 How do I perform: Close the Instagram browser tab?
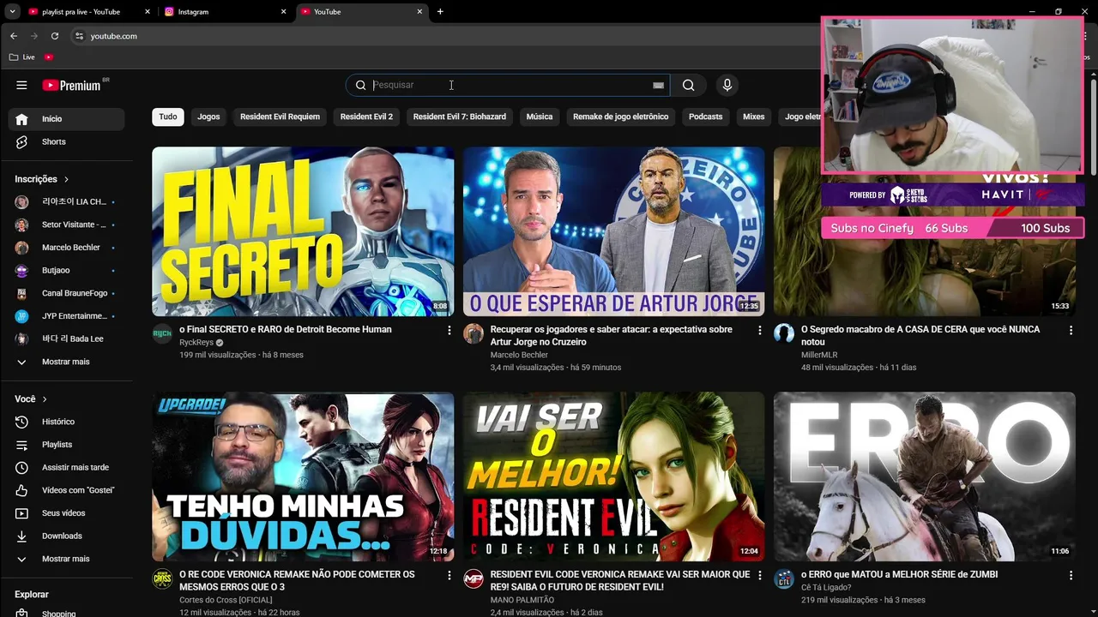click(x=284, y=12)
